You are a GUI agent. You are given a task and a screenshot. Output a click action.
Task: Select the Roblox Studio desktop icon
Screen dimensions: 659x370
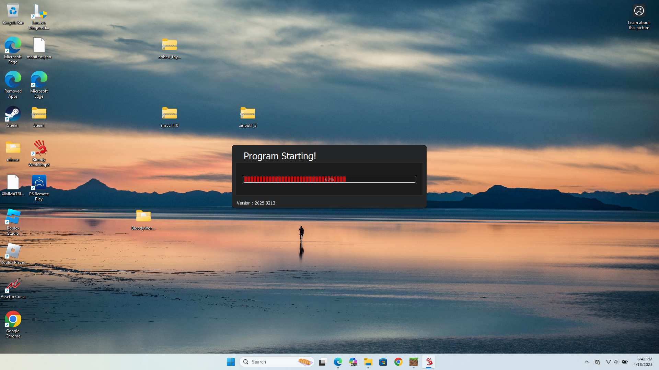(13, 217)
